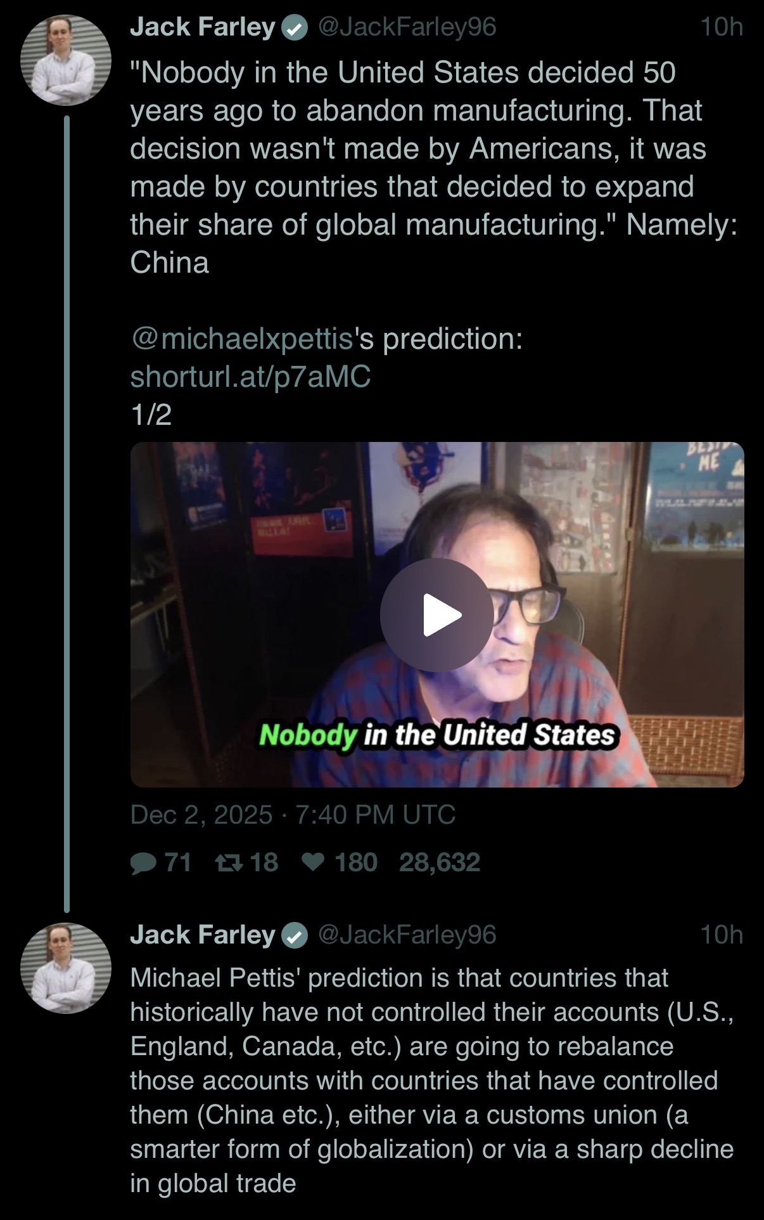Click the Jack Farley name in first tweet
Image resolution: width=764 pixels, height=1220 pixels.
click(x=202, y=27)
